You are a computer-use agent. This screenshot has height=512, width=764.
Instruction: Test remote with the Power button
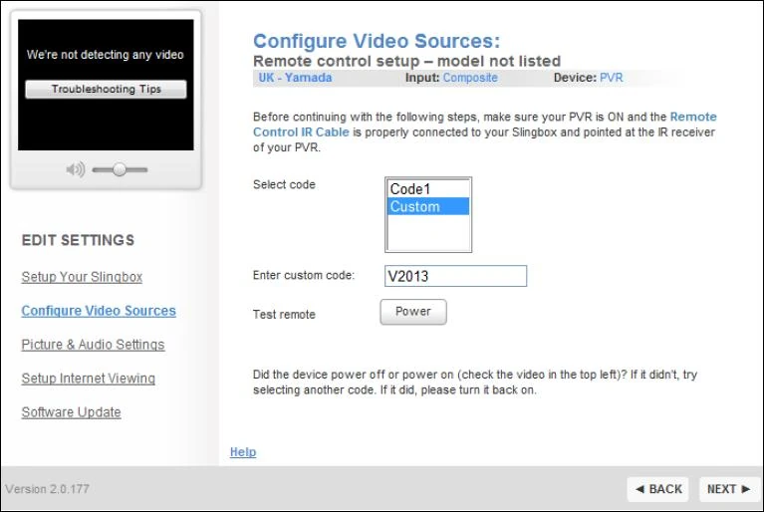tap(413, 312)
